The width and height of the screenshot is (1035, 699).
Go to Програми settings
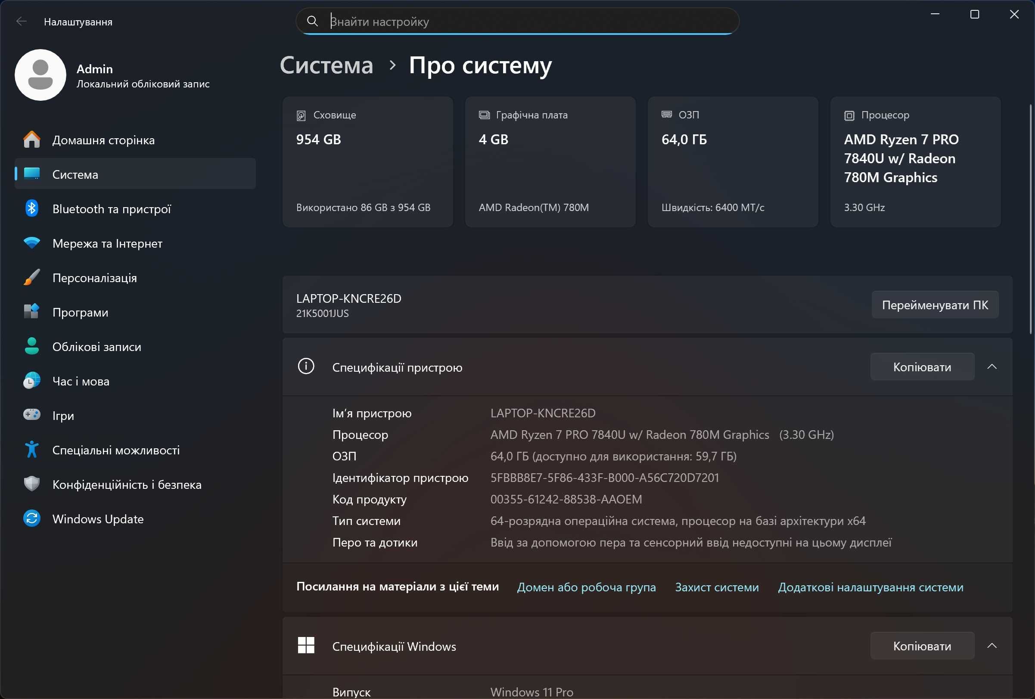coord(135,312)
